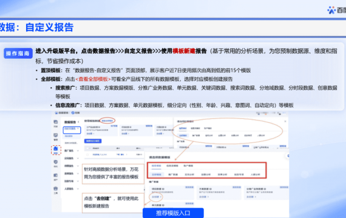This screenshot has width=346, height=218.
Task: Expand the 推广报告 group in the side menu
Action: [x=78, y=151]
